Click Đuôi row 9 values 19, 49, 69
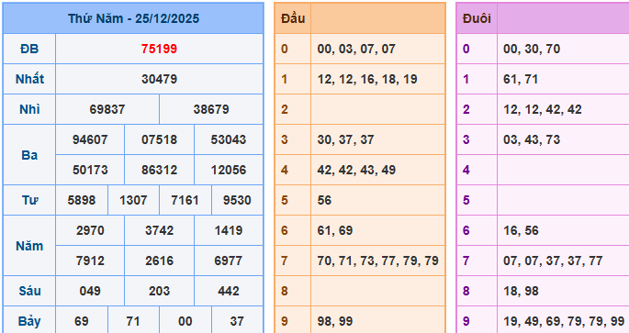Screen dimensions: 629x333 (532, 321)
